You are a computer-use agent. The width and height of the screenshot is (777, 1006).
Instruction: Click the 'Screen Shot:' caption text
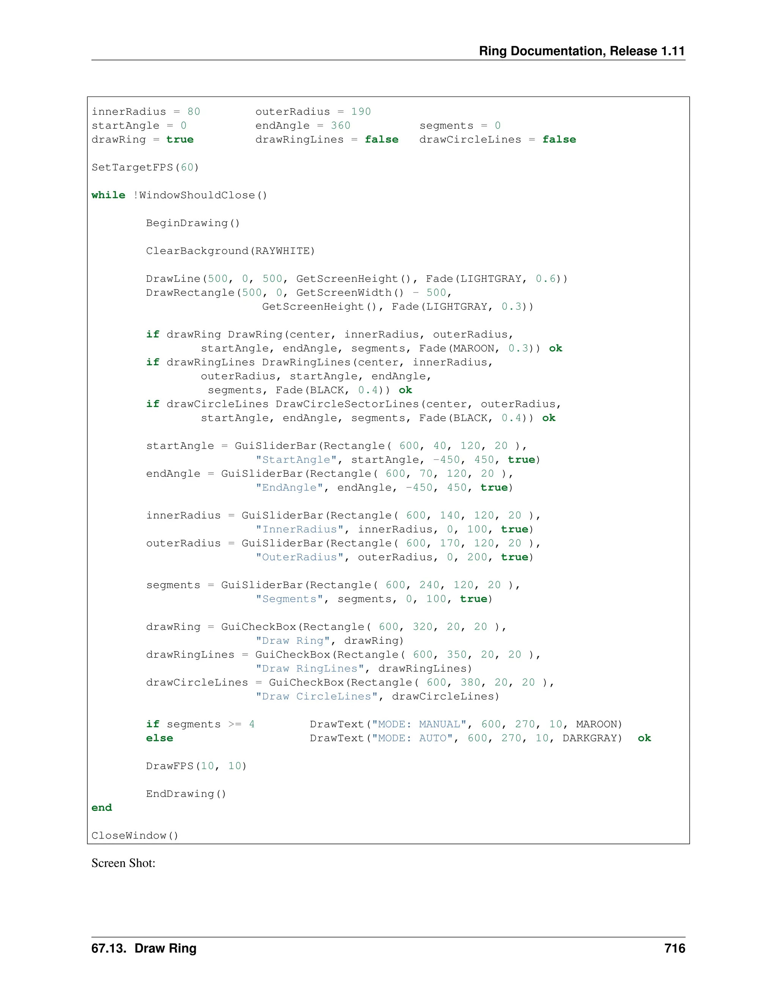point(123,863)
